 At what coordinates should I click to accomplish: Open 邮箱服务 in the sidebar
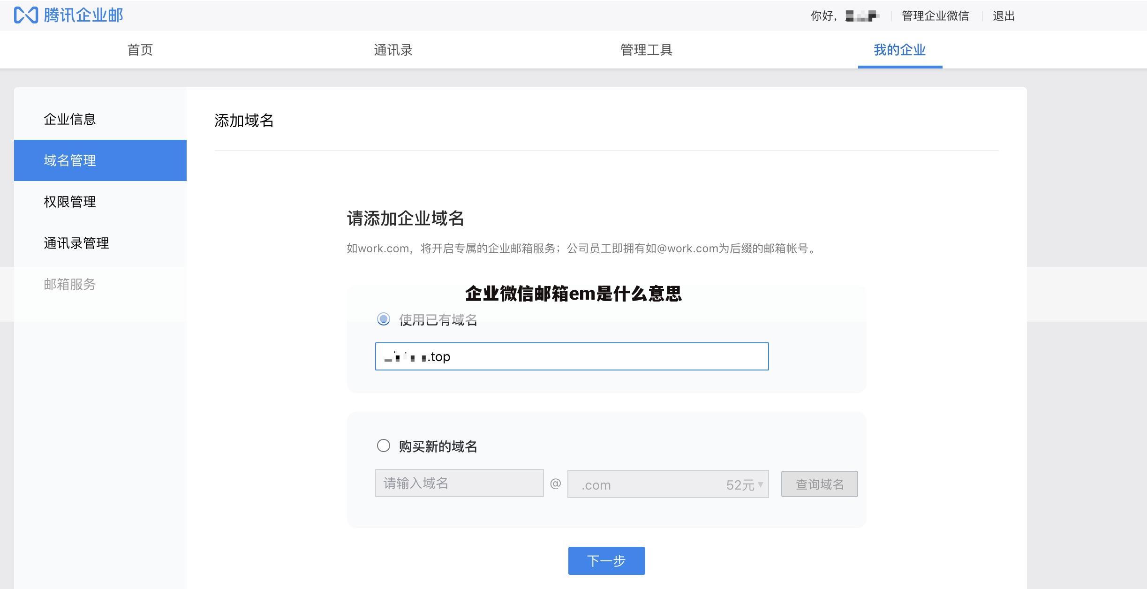point(100,284)
